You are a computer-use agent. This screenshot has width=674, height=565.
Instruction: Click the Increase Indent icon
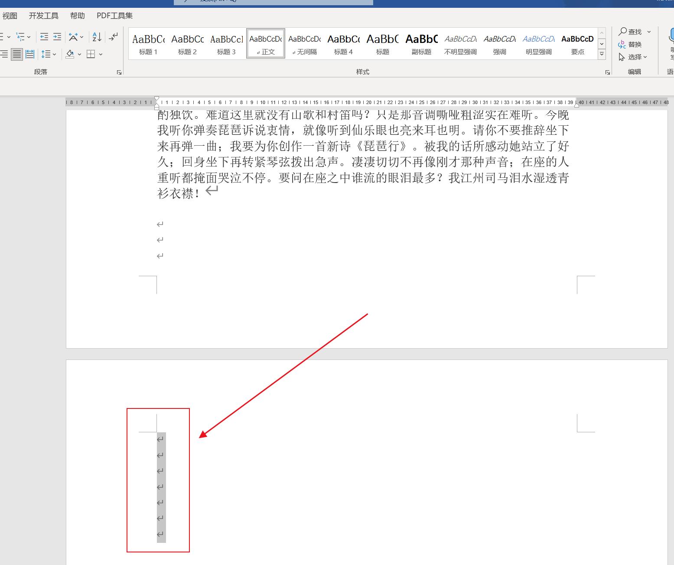click(57, 36)
